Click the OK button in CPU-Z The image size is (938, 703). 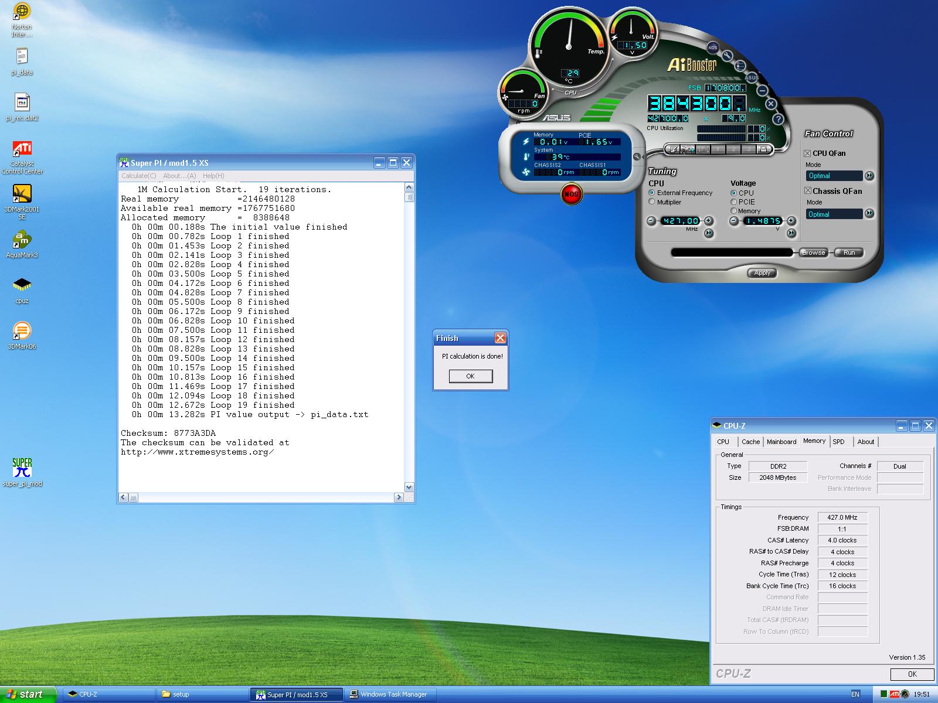pyautogui.click(x=912, y=674)
